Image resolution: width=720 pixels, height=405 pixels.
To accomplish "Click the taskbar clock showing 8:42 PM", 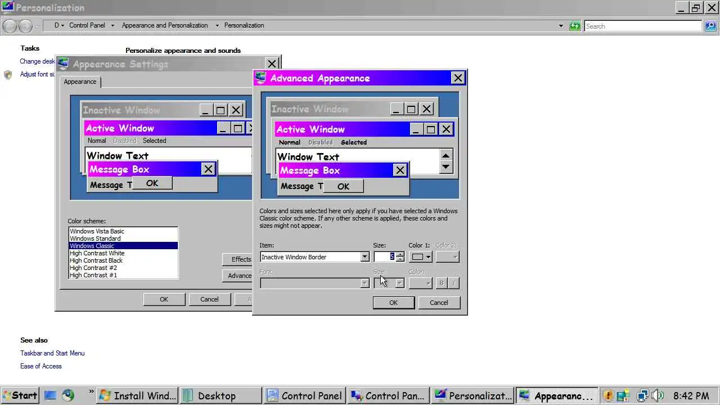I will (x=691, y=395).
